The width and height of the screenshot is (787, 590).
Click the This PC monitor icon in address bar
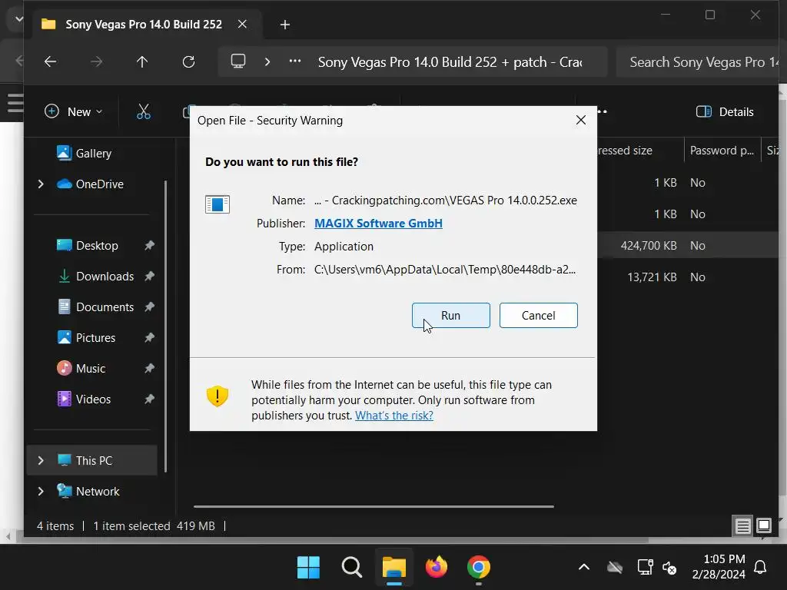238,61
